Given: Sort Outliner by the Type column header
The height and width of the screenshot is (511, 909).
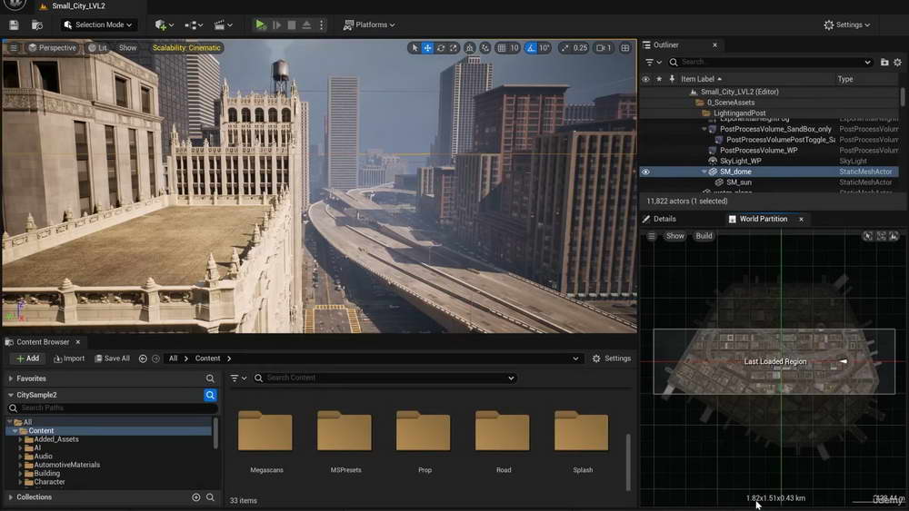Looking at the screenshot, I should (x=845, y=79).
